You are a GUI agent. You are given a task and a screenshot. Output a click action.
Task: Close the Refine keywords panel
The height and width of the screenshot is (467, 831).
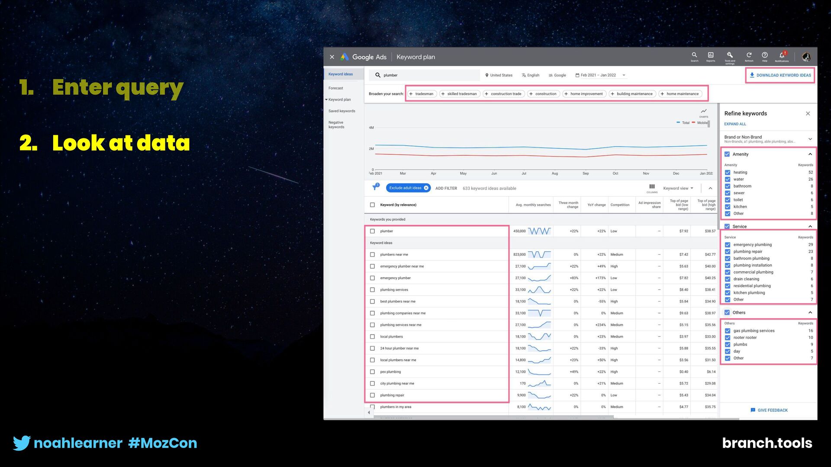[x=808, y=113]
